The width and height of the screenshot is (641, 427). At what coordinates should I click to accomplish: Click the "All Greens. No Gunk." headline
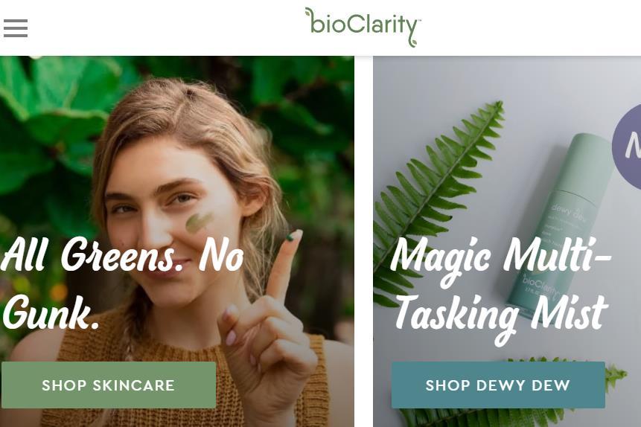point(123,284)
